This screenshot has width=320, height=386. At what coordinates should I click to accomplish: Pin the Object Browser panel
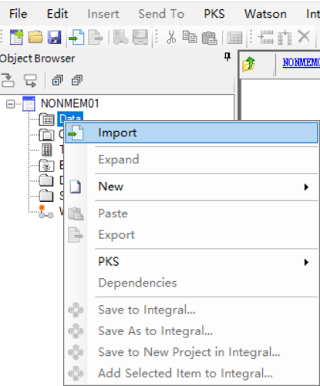coord(227,57)
